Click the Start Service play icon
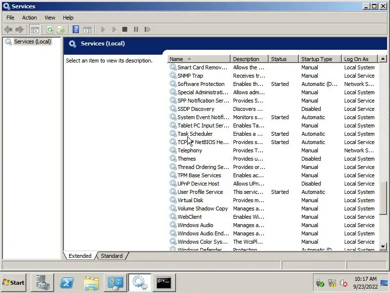The image size is (390, 293). (103, 29)
